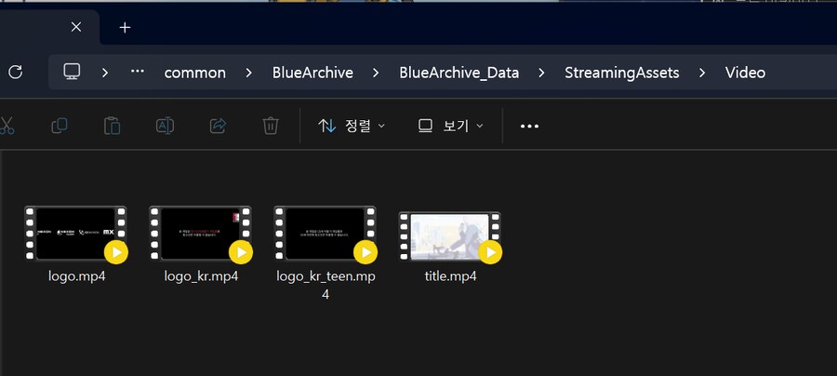Expand the chevron after StreamingAssets

tap(702, 73)
